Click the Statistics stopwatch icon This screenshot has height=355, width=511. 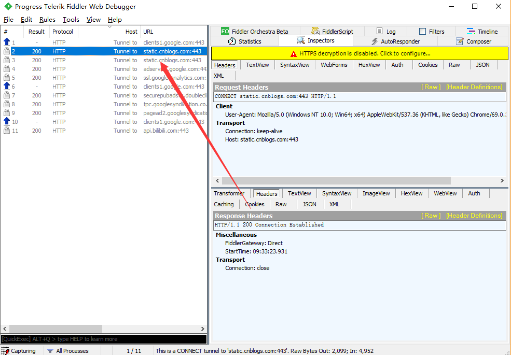[x=232, y=41]
